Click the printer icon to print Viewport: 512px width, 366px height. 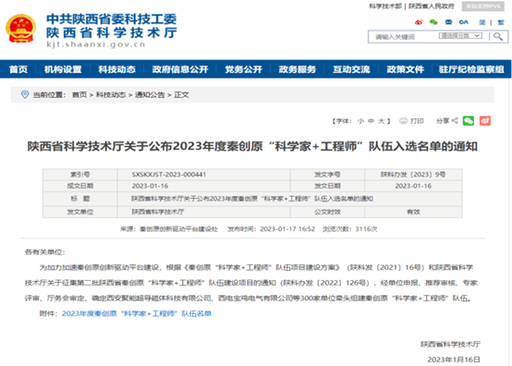404,121
